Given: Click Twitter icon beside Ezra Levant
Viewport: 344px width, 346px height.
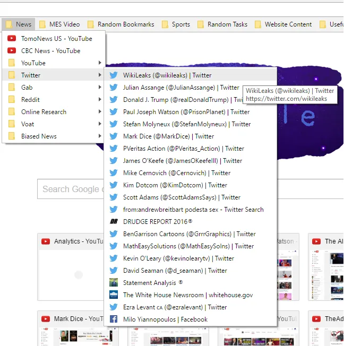Looking at the screenshot, I should 114,307.
